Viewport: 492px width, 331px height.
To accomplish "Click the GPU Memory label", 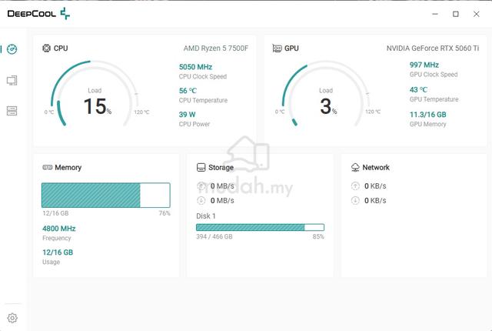I will click(427, 124).
